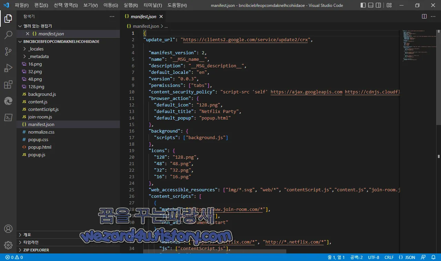Change the encoding by clicking UTF-8

[373, 257]
